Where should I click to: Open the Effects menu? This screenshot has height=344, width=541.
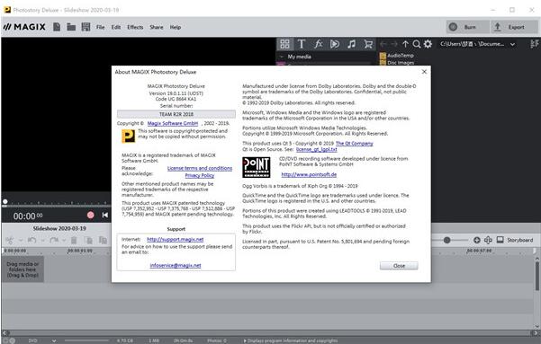(x=135, y=27)
